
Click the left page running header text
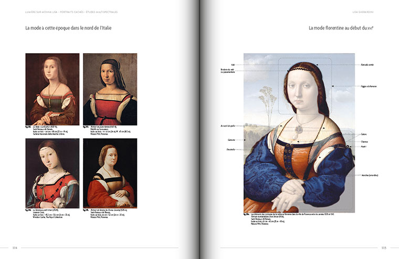(71, 12)
